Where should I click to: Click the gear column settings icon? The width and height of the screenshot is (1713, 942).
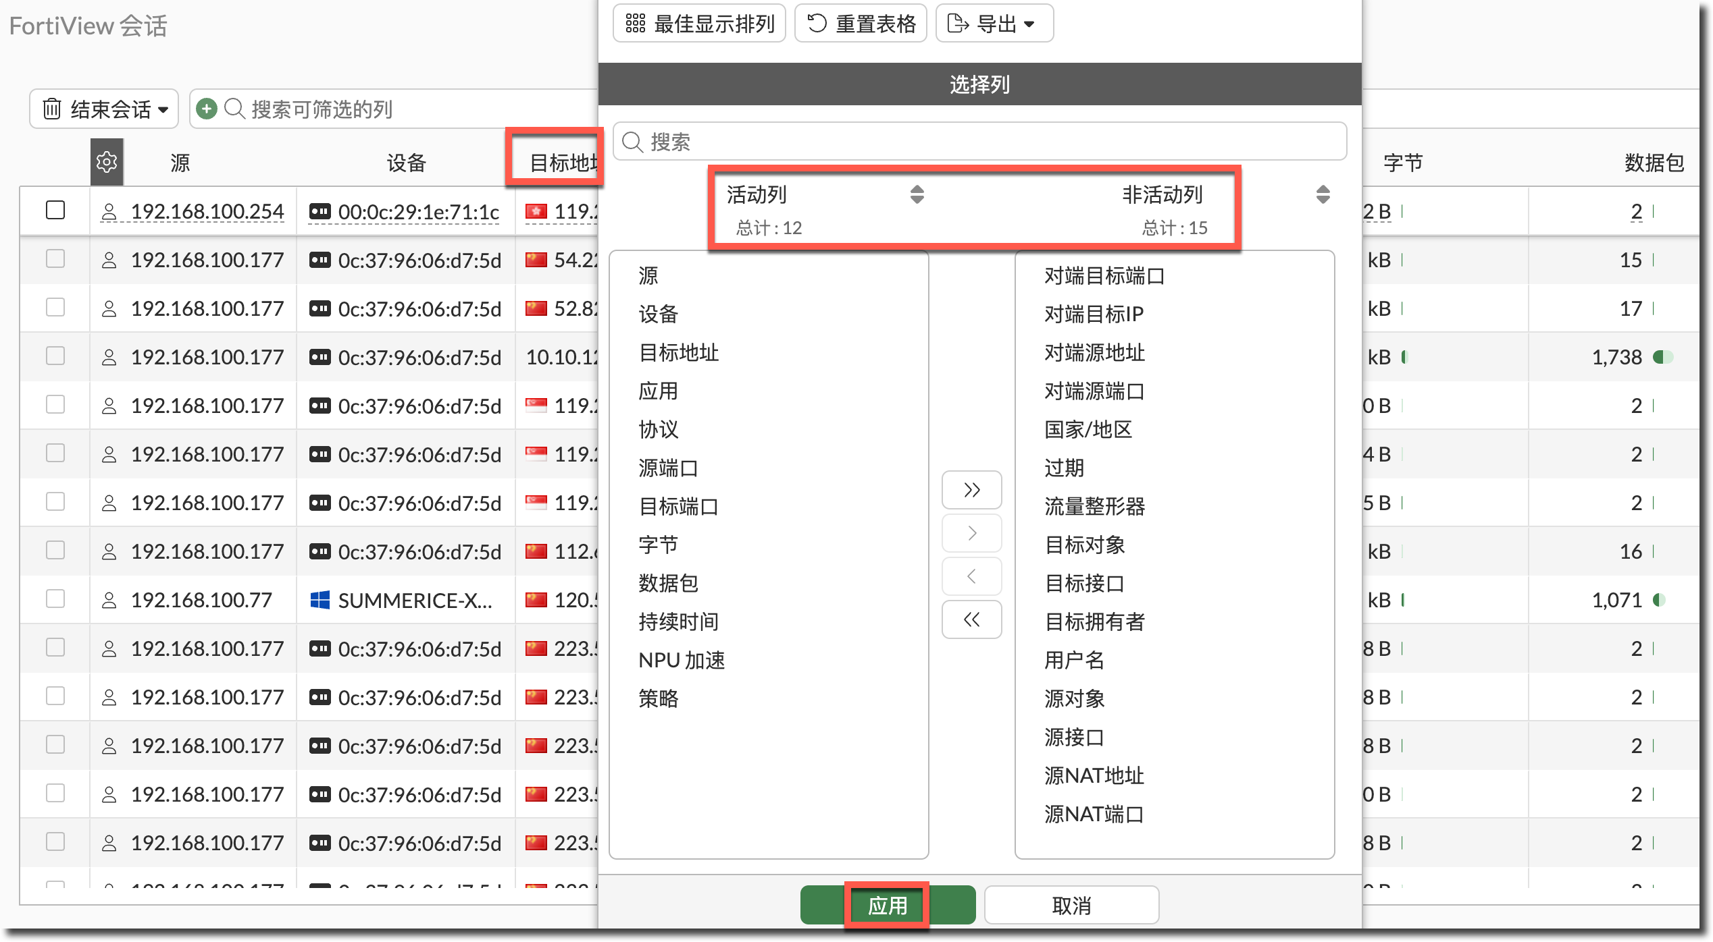point(107,162)
